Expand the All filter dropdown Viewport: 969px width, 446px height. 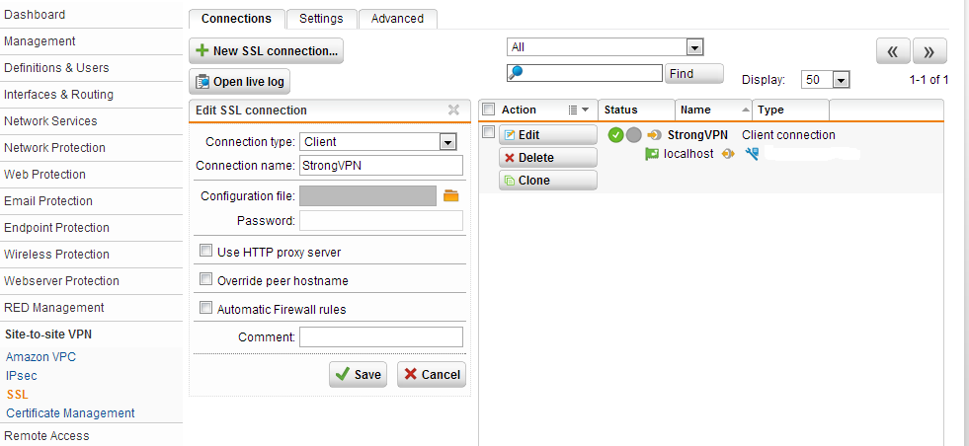pyautogui.click(x=605, y=47)
